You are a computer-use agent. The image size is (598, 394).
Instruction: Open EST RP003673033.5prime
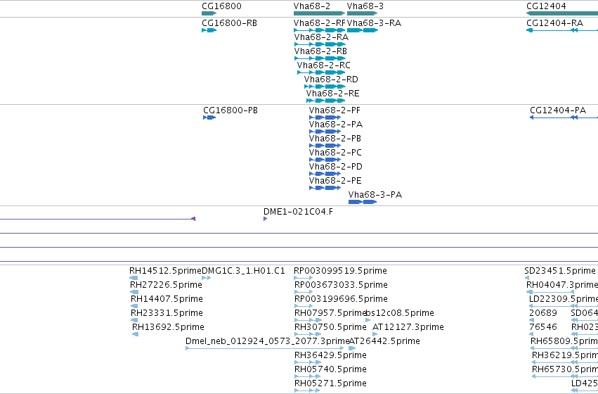(341, 285)
